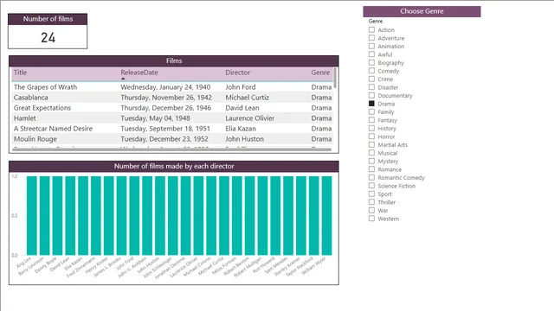Sort films by Title column header

pos(20,73)
